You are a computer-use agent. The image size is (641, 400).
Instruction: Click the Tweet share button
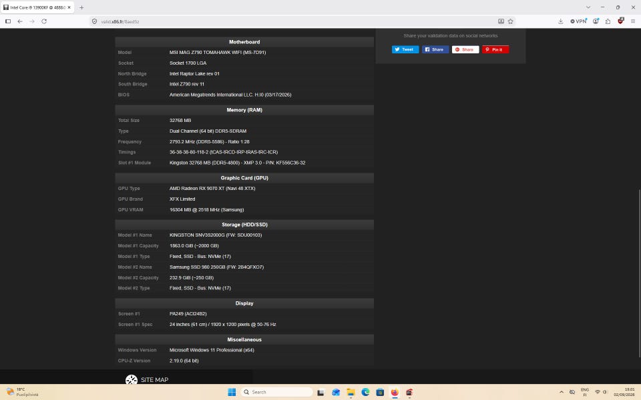click(405, 49)
